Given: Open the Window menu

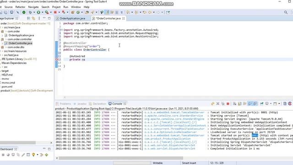Looking at the screenshot, I should point(76,7).
